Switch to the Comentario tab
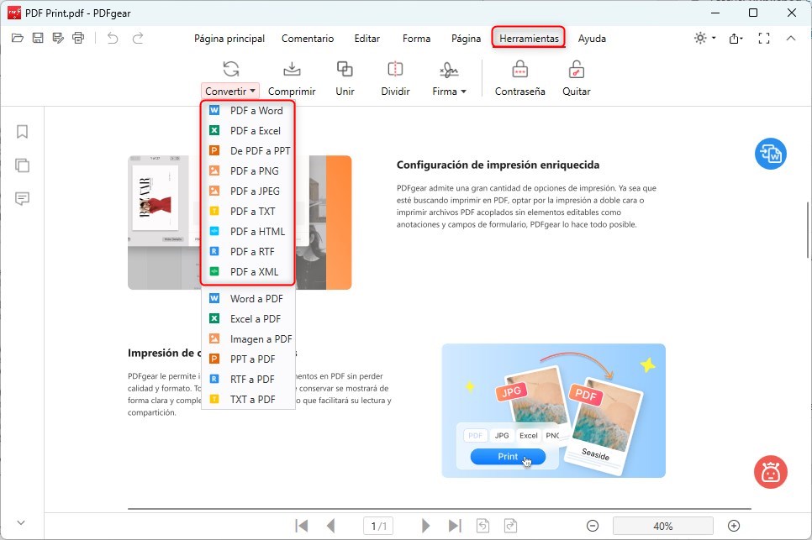 [308, 39]
